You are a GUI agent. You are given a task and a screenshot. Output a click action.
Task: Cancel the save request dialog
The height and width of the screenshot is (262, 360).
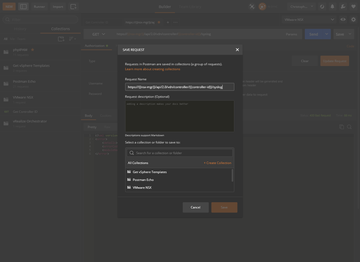pos(195,207)
